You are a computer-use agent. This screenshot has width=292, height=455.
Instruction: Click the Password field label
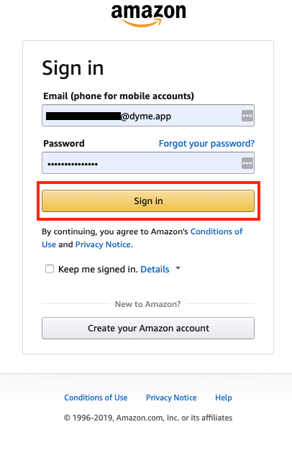point(64,143)
